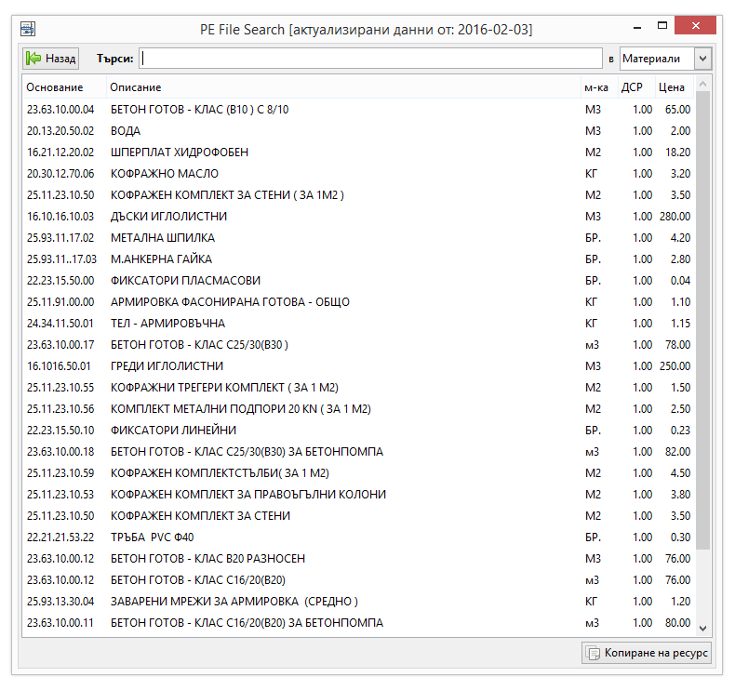
Task: Maximize the PE File Search window
Action: click(x=661, y=26)
